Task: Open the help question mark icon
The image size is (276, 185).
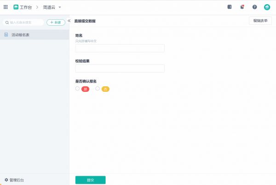Action: click(254, 7)
